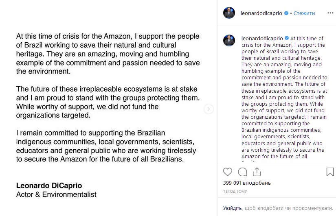Screen dimensions: 336x216
Task: Open the header profile avatar picture
Action: click(x=229, y=13)
